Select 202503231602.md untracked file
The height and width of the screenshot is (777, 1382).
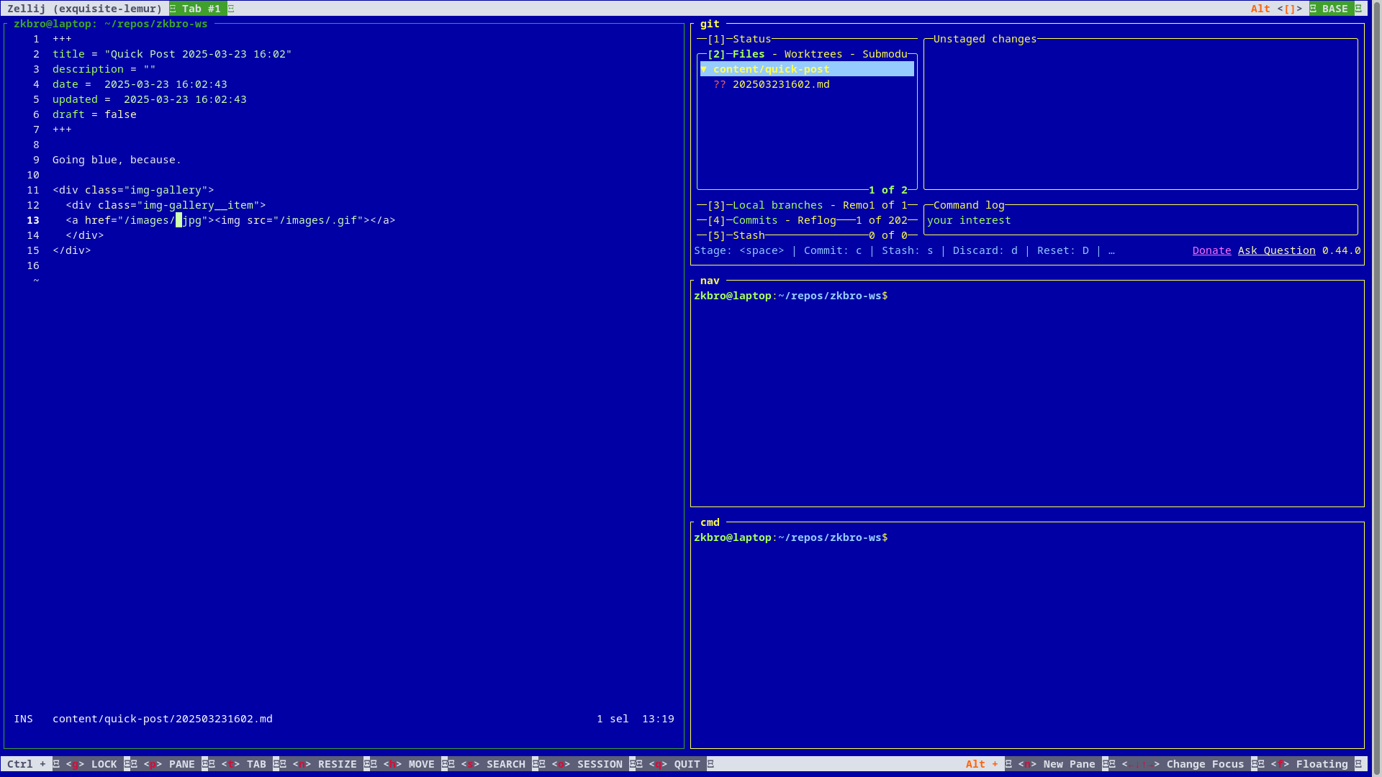(781, 84)
